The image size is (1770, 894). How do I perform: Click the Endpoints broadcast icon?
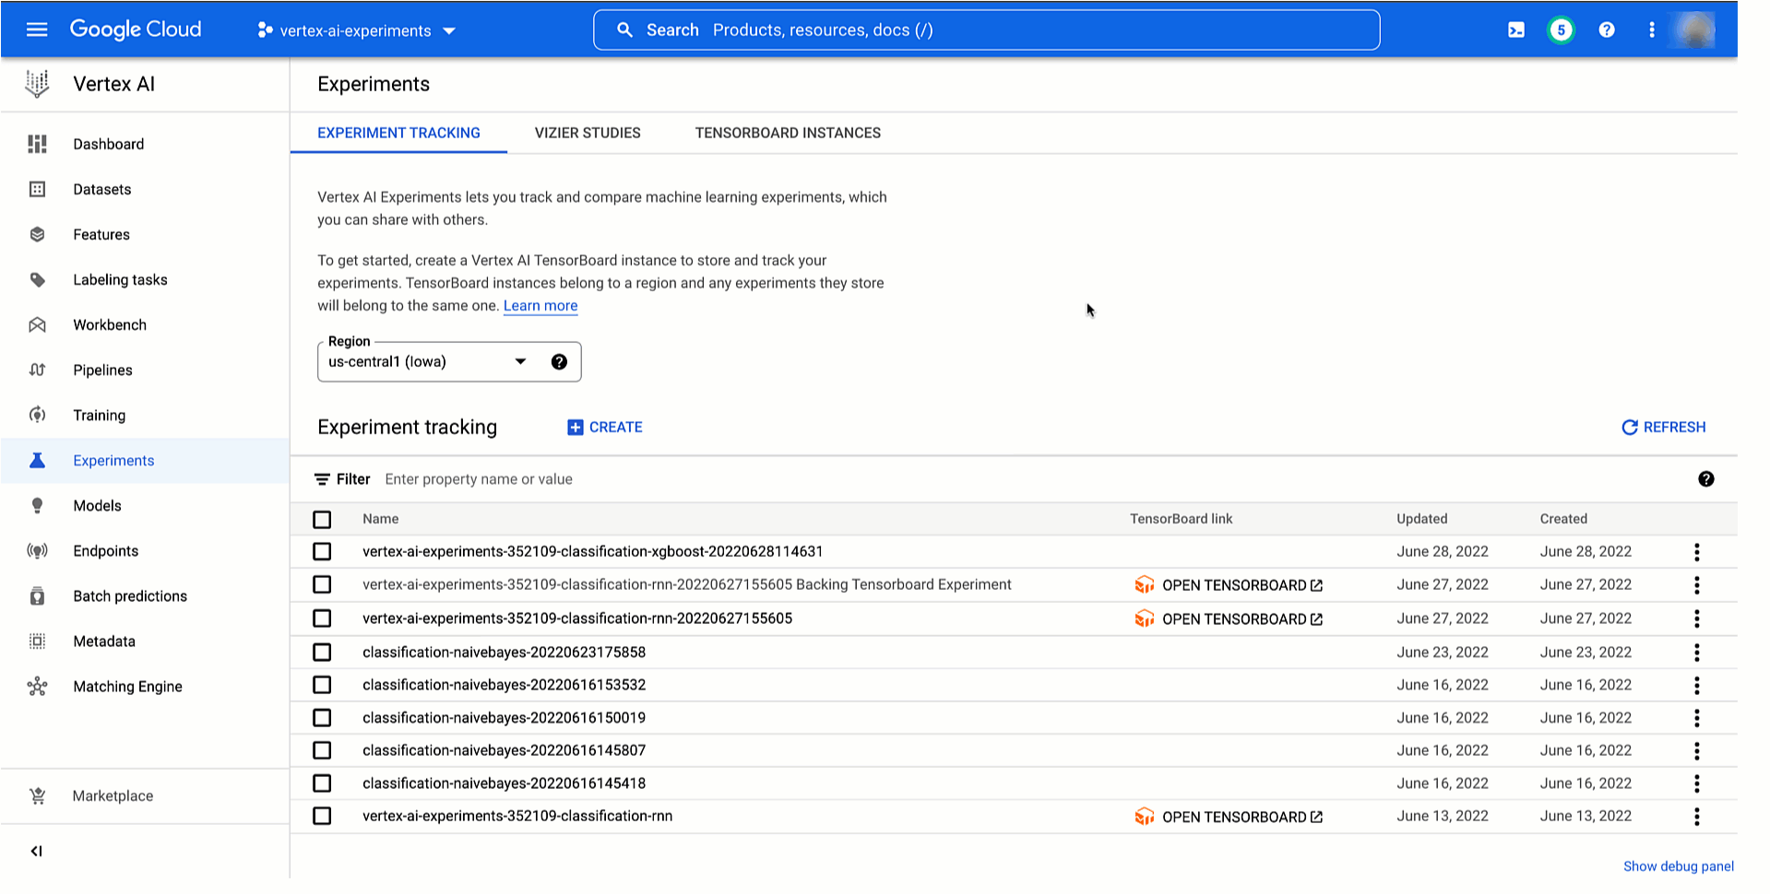click(37, 550)
